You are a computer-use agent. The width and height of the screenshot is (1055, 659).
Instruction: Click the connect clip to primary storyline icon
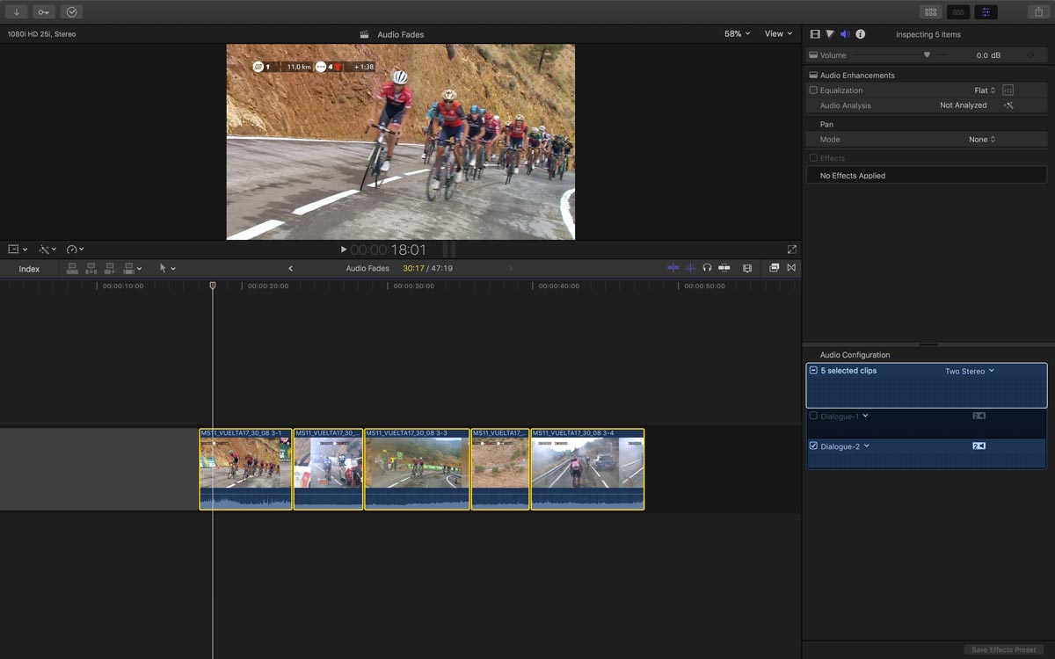point(72,268)
